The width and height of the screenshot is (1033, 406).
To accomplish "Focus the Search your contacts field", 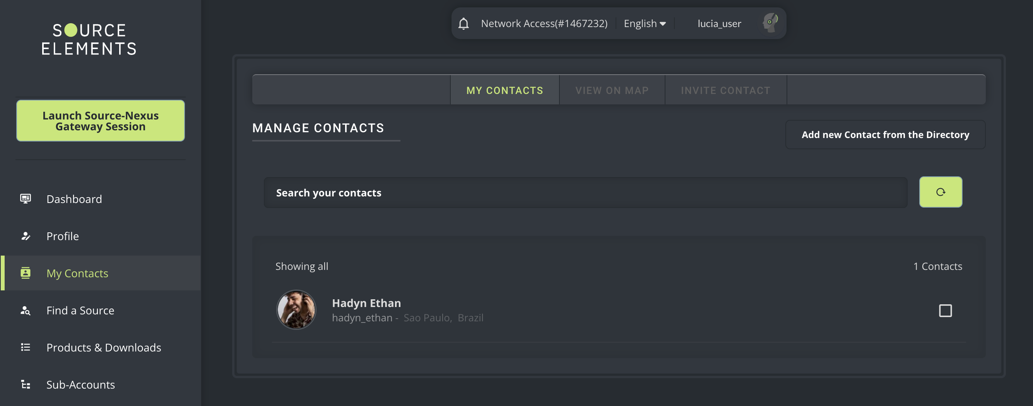I will point(585,193).
